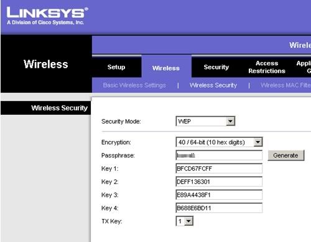
Task: Switch to the Setup tab
Action: click(116, 67)
